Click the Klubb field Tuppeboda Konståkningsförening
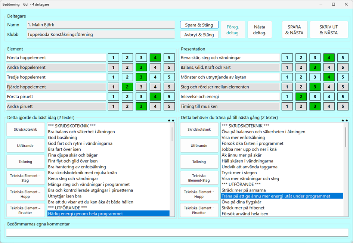Viewport: 353px width, 243px height. click(x=100, y=34)
